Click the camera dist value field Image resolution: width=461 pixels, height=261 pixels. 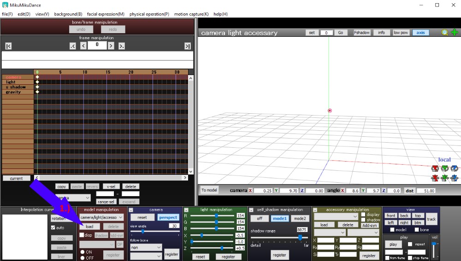tap(426, 191)
